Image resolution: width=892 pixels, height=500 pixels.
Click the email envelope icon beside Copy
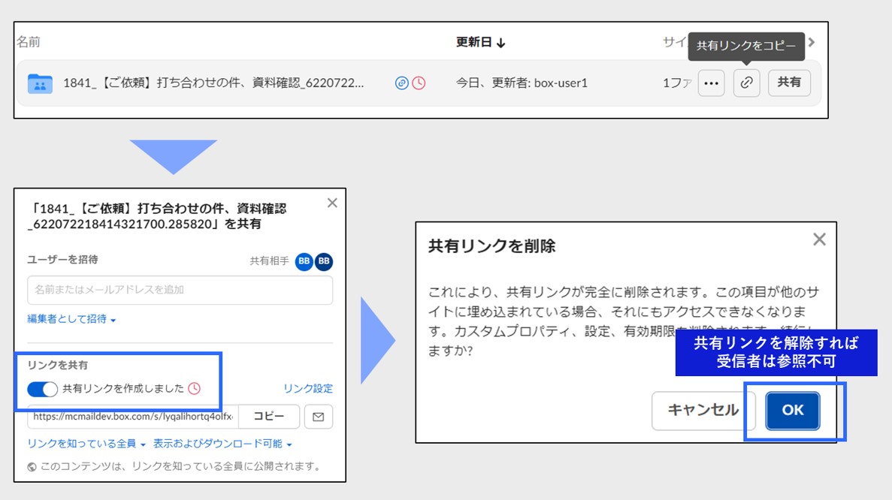(318, 417)
